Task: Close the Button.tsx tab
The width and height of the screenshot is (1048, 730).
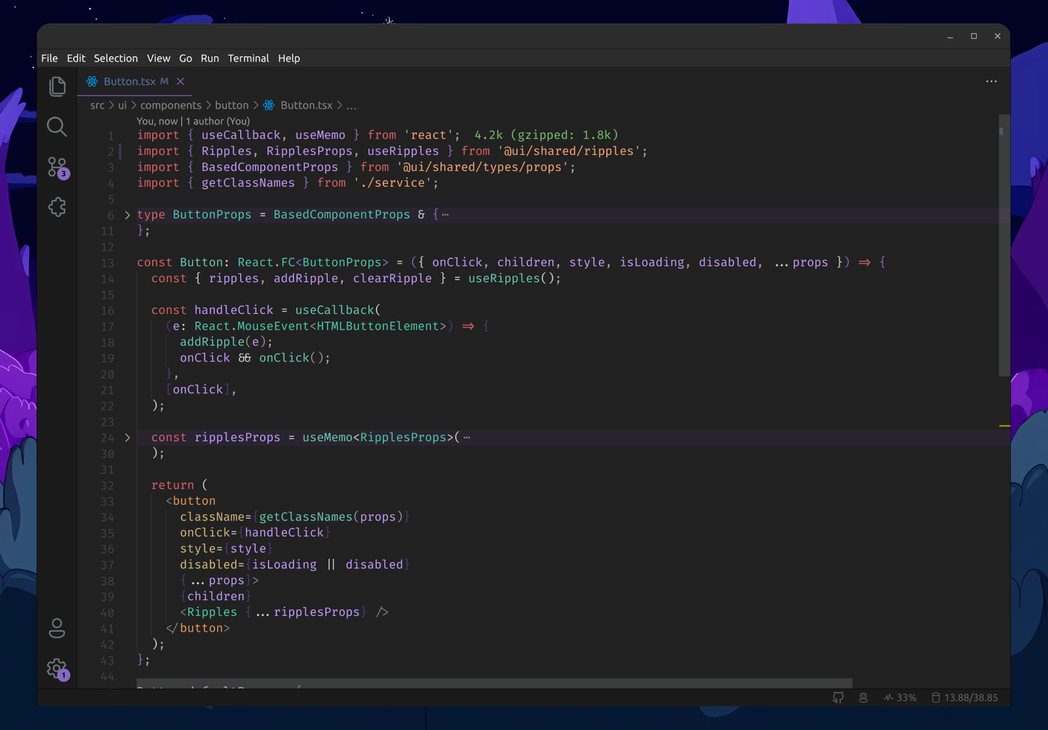Action: [181, 81]
